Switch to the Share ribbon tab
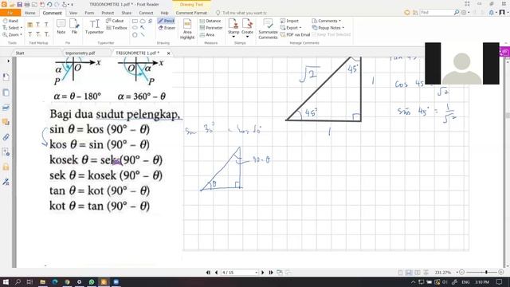Viewport: 510px width, 287px height. click(127, 13)
